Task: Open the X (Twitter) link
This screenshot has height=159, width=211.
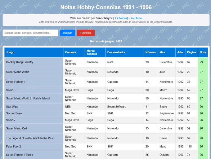Action: pyautogui.click(x=121, y=18)
